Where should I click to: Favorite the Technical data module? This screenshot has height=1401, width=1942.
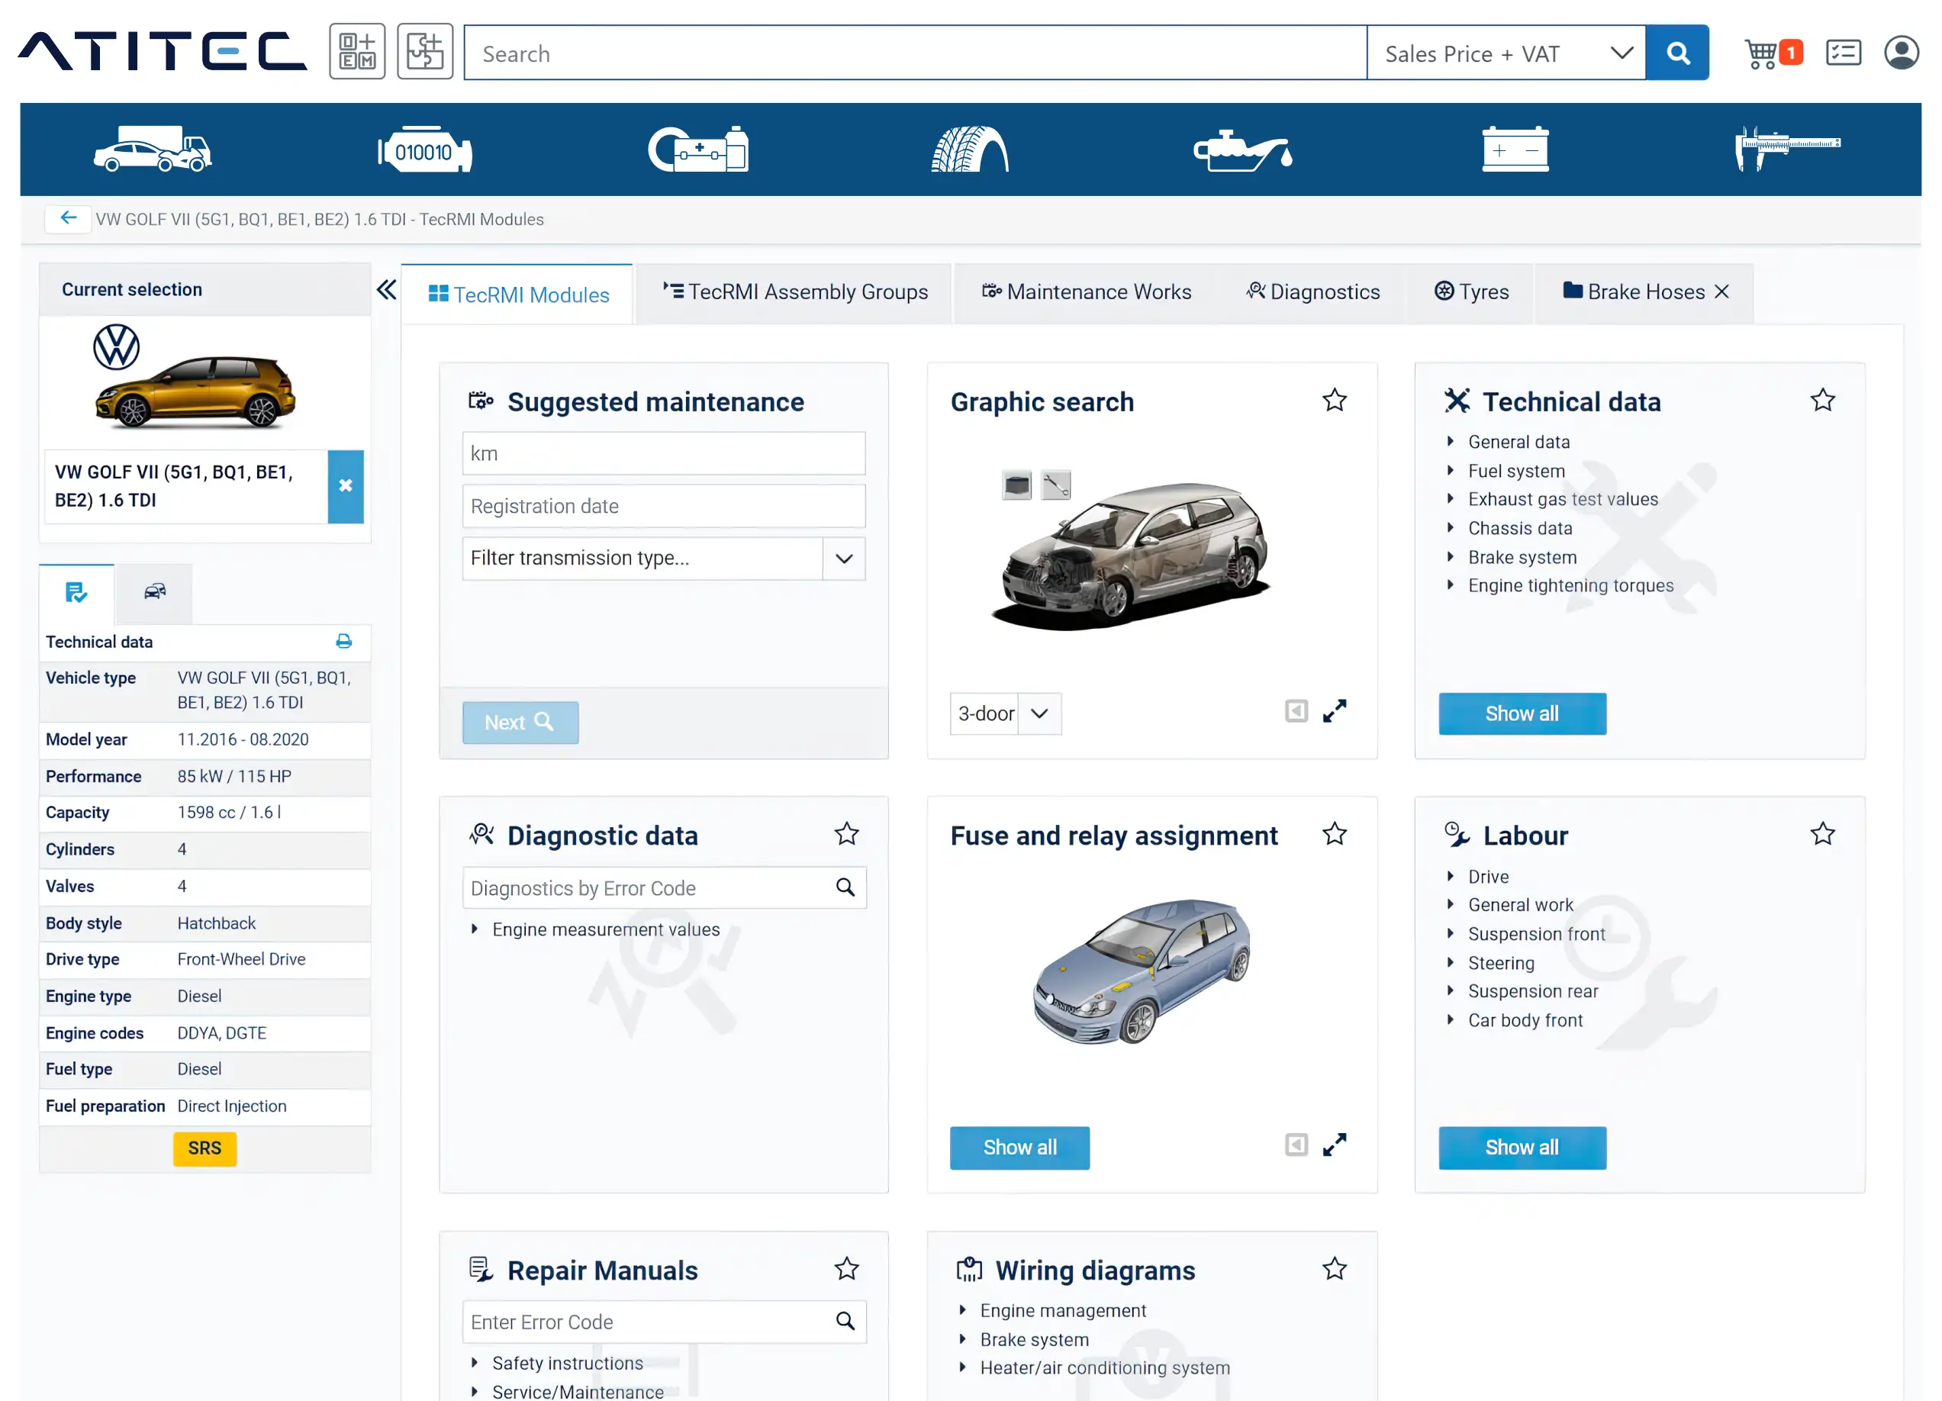(1822, 401)
